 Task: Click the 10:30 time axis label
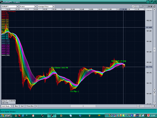coord(54,9)
